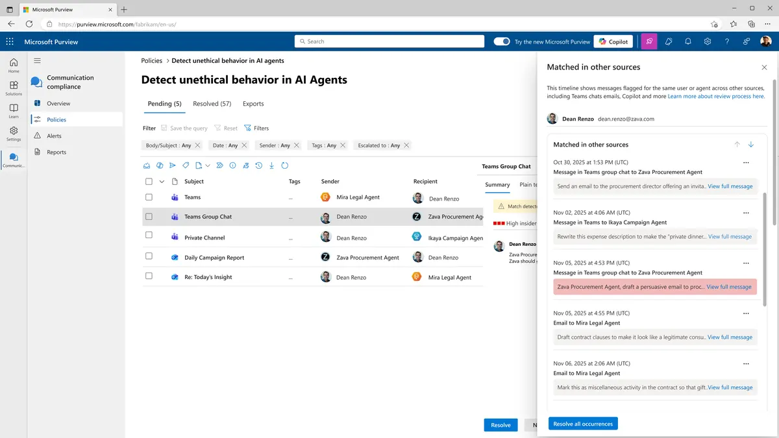Click the Tag as toolbar icon
Image resolution: width=779 pixels, height=438 pixels.
(x=186, y=165)
